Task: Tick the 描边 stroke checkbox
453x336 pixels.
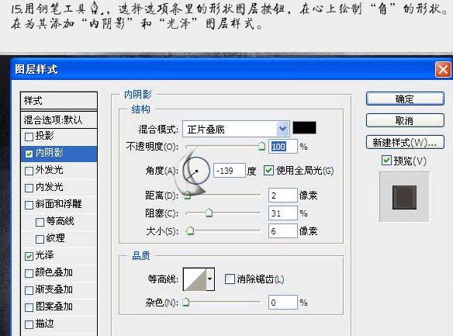Action: click(29, 324)
